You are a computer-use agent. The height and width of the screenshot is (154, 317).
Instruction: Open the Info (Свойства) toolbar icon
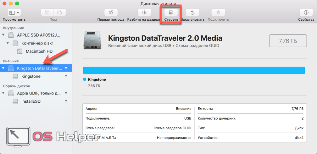(306, 13)
